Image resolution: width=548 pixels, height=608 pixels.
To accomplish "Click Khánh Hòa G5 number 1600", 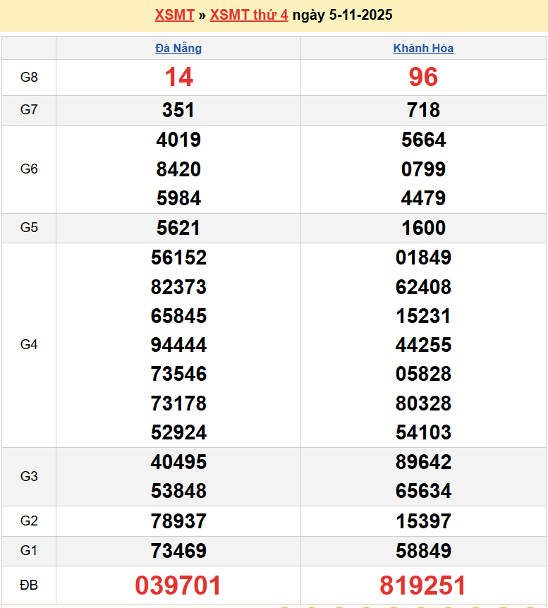I will coord(423,228).
